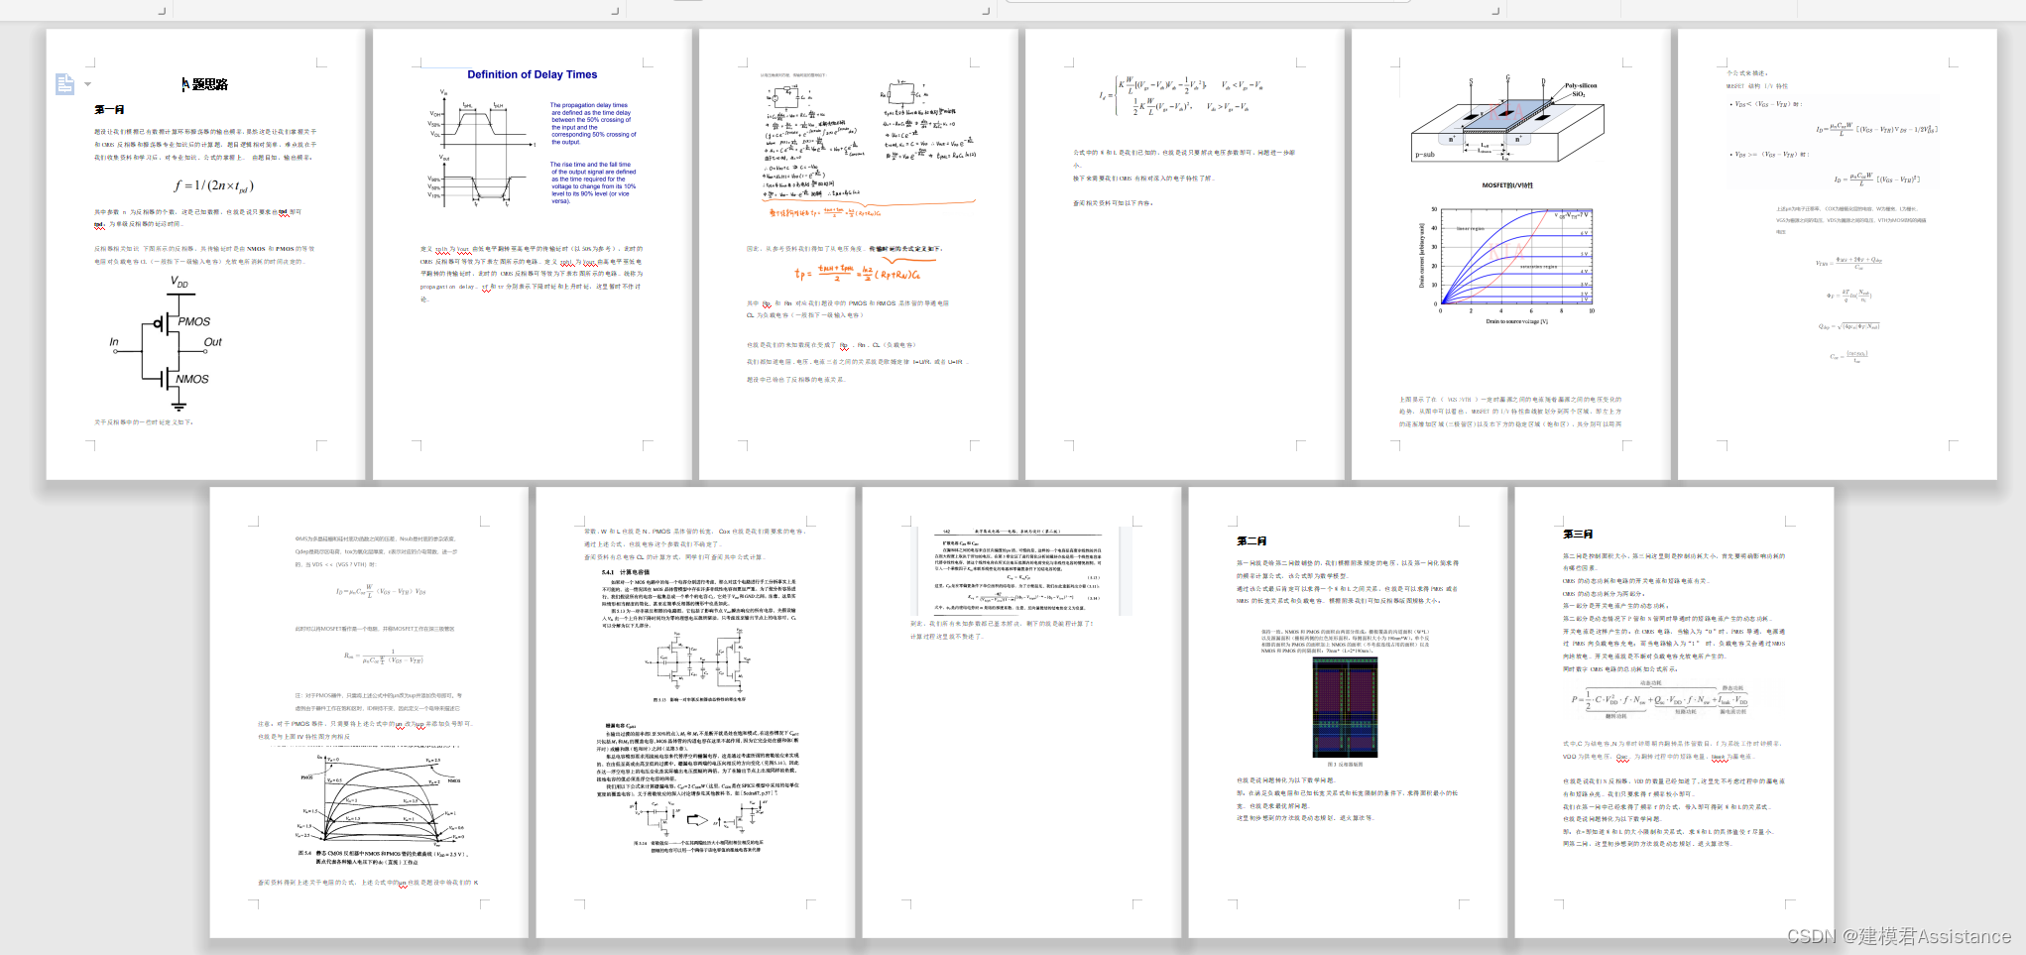2026x955 pixels.
Task: Click the 第三问 heading
Action: 1577,534
